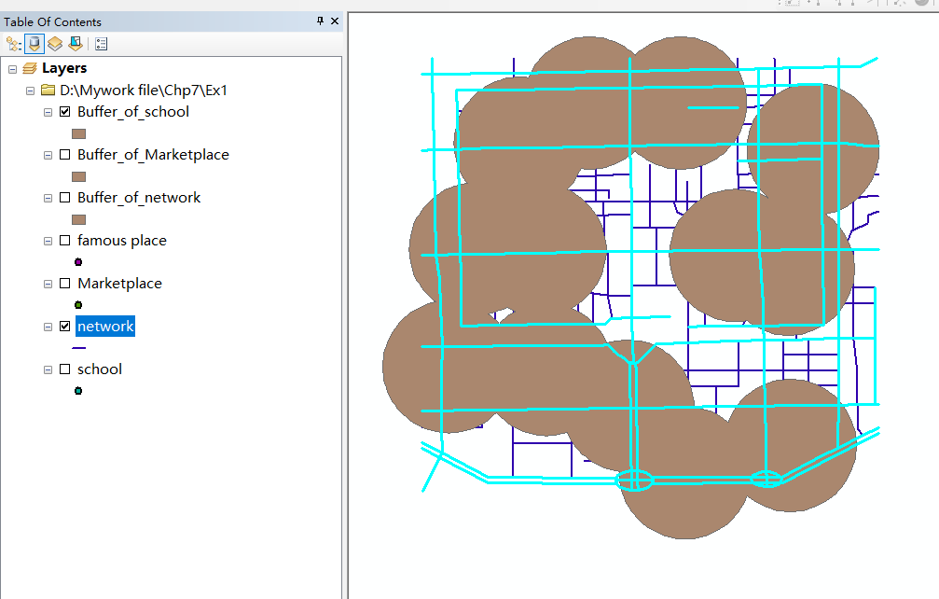Click the Layers data frame icon

[30, 68]
